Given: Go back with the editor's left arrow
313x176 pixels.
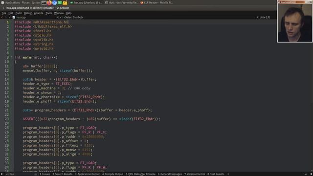Looking at the screenshot, I should [x=2, y=18].
